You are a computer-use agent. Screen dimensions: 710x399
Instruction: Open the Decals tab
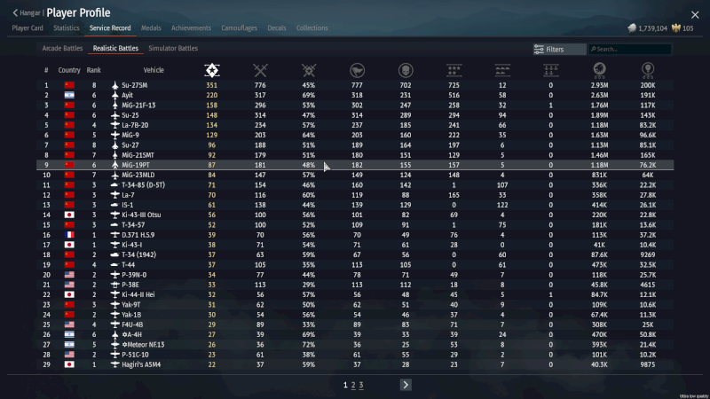pyautogui.click(x=277, y=28)
